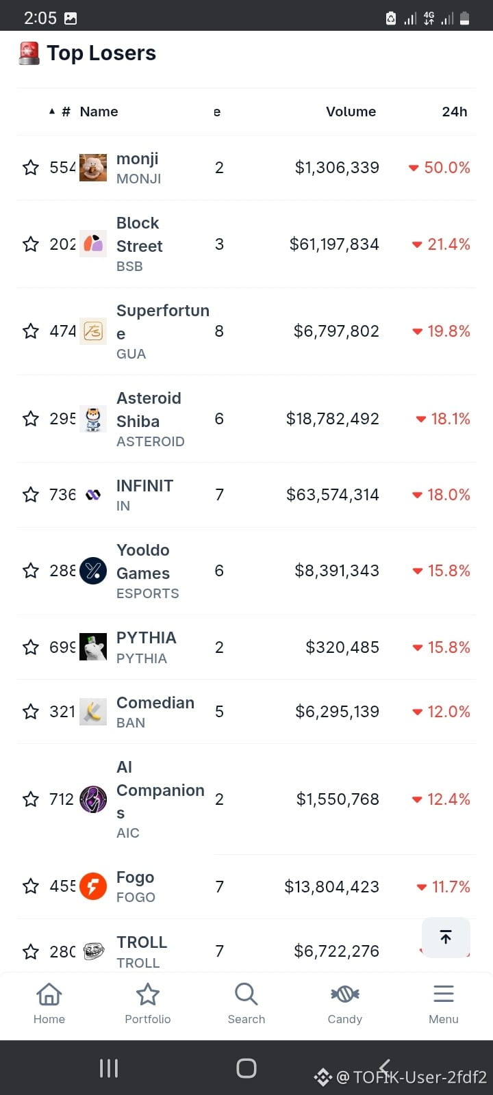Open the Candy icon
Viewport: 493px width, 1095px height.
pos(344,994)
